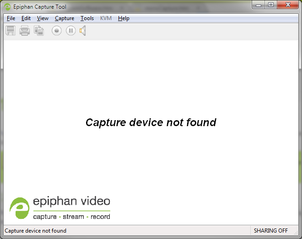
Task: Start recording with the Record button
Action: [56, 31]
